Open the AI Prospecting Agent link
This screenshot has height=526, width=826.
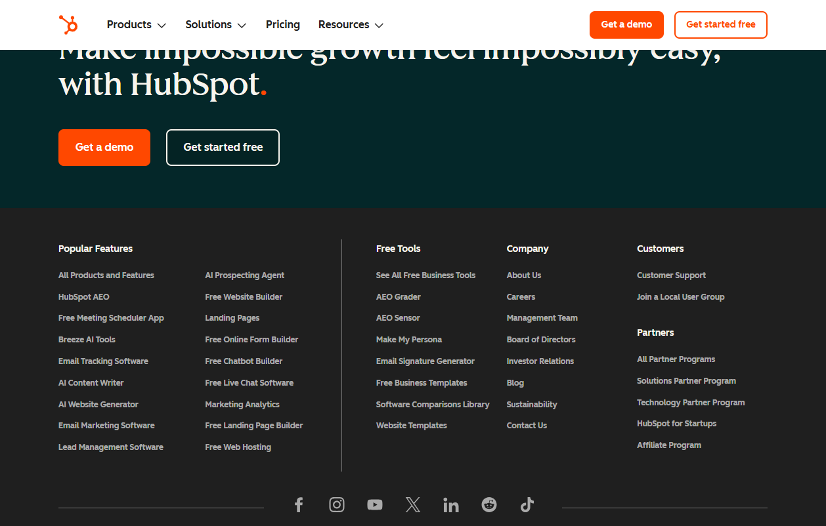[x=245, y=275]
